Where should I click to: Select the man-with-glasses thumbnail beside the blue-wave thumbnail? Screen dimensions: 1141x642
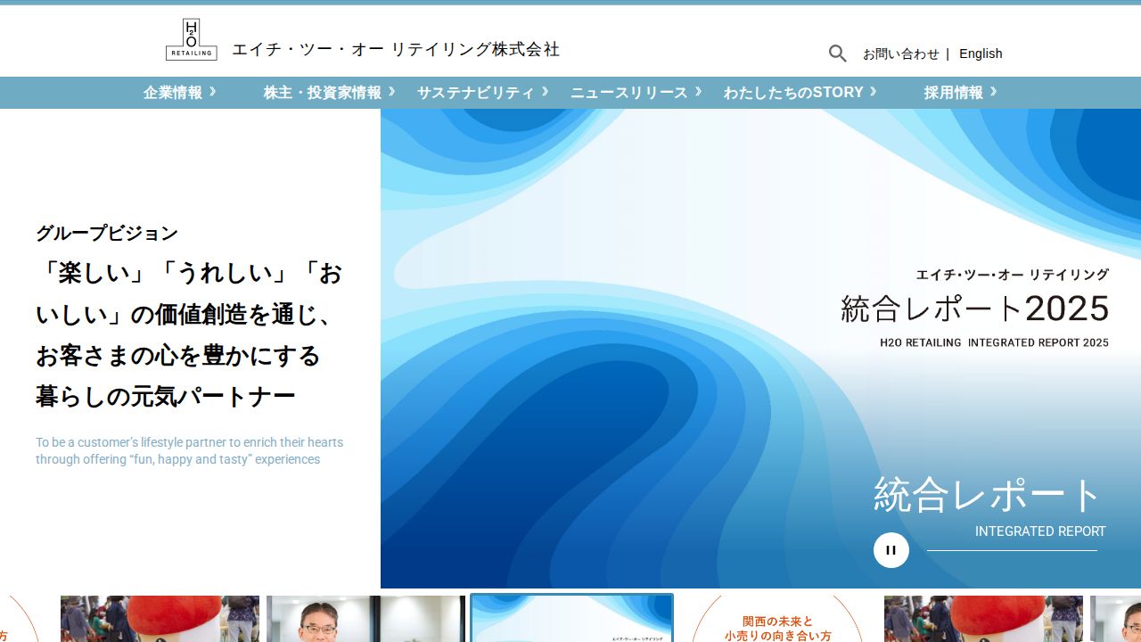point(365,619)
